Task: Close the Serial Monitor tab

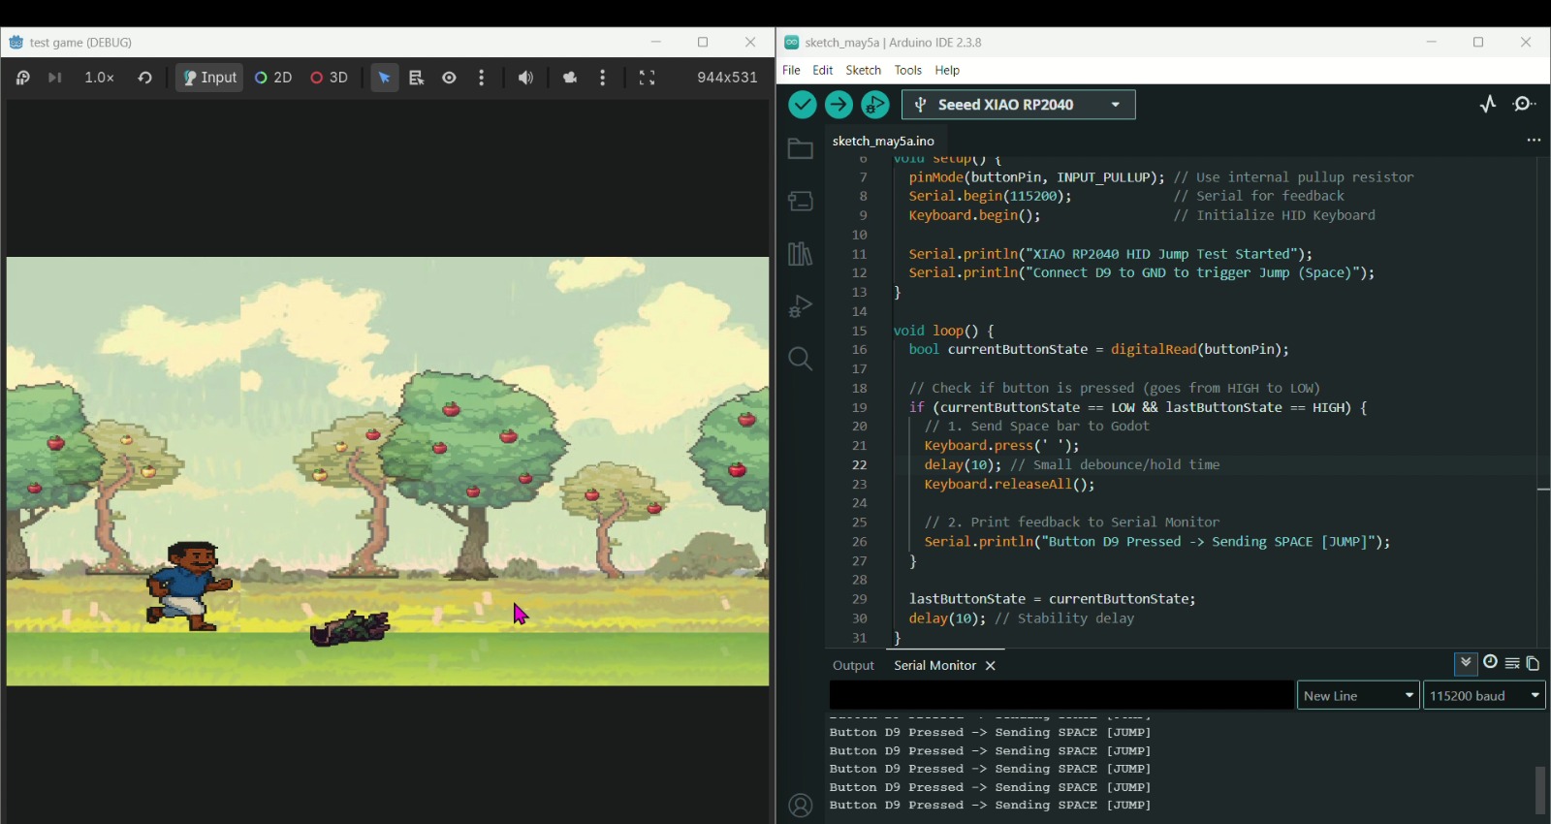Action: tap(991, 666)
